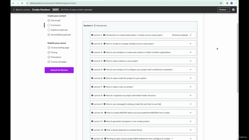The width and height of the screenshot is (249, 140).
Task: Click video icon of Lecture 7
Action: pyautogui.click(x=104, y=87)
